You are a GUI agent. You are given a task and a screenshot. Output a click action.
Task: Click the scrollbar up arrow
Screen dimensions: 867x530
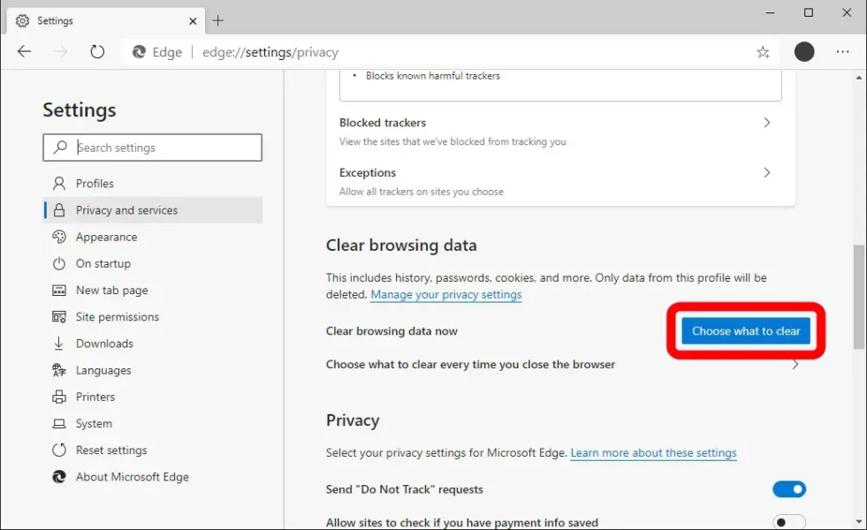click(859, 78)
